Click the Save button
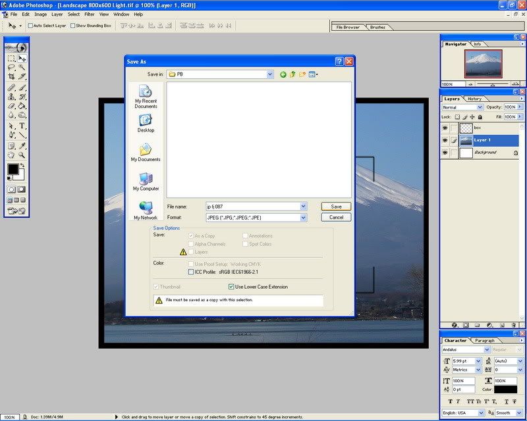527x421 pixels. (336, 207)
